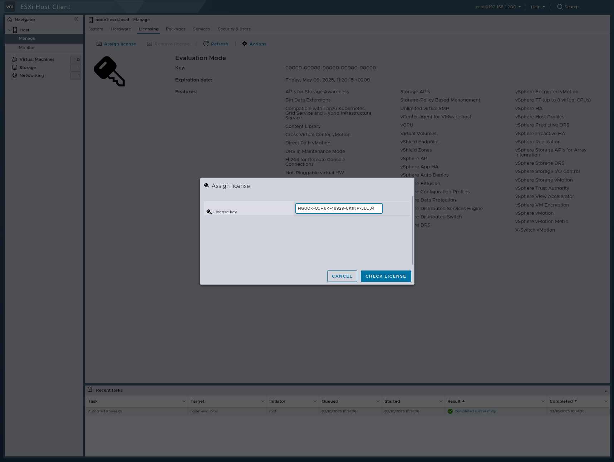
Task: Click the CHECK LICENSE button
Action: tap(385, 276)
